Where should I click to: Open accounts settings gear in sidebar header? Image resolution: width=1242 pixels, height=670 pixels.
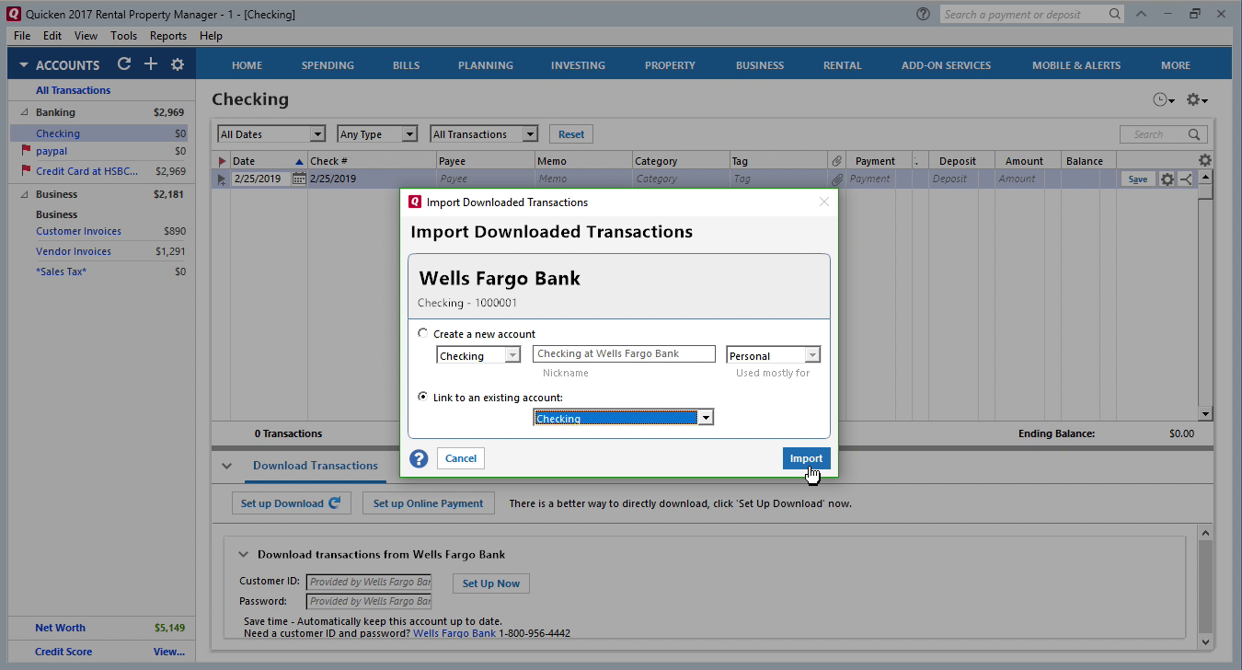pyautogui.click(x=178, y=64)
